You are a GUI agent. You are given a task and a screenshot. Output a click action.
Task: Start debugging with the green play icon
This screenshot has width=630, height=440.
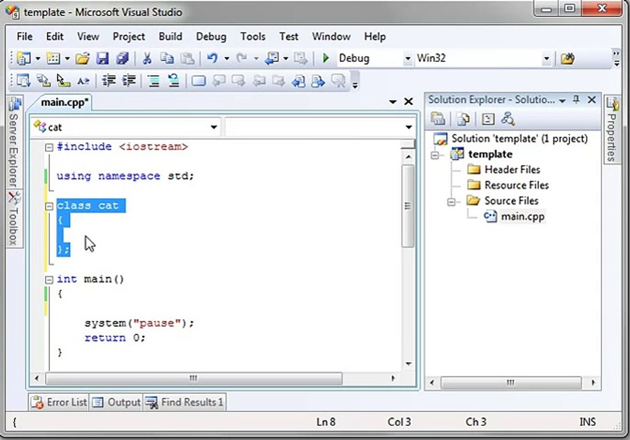pyautogui.click(x=326, y=59)
